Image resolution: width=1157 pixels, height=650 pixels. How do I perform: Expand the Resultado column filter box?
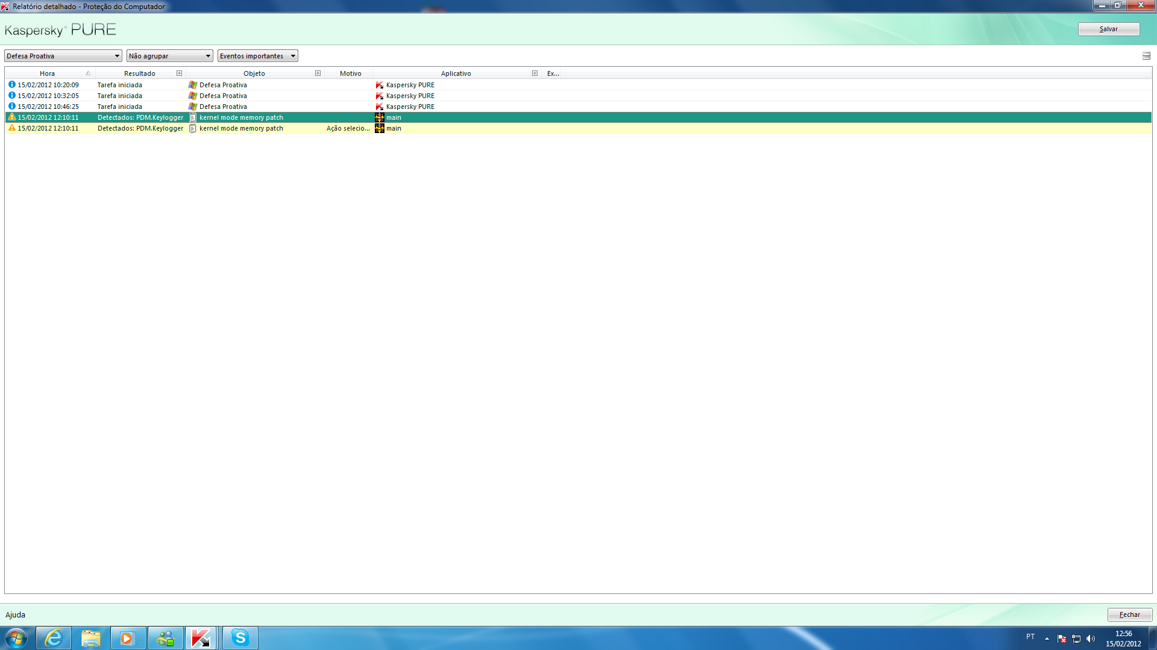coord(179,73)
